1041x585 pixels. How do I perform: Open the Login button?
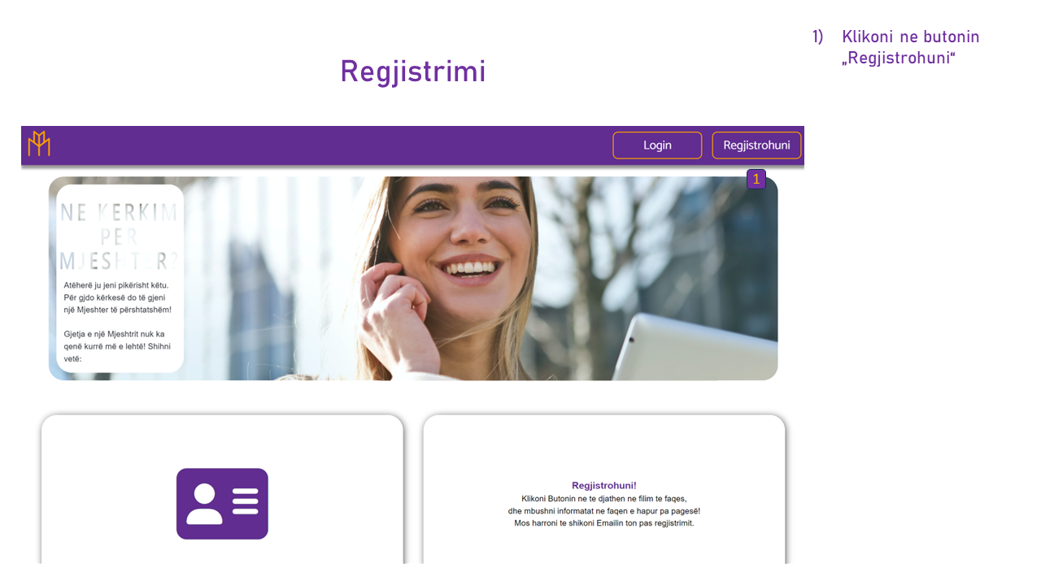pos(657,145)
